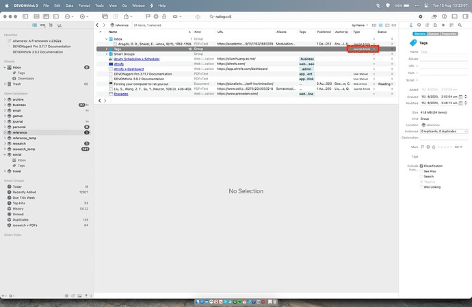The width and height of the screenshot is (472, 307).
Task: Click the Aliases input field in inspector
Action: point(444,59)
